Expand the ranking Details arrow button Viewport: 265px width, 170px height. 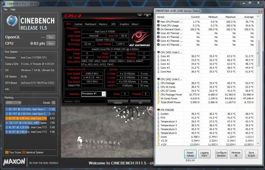point(53,103)
